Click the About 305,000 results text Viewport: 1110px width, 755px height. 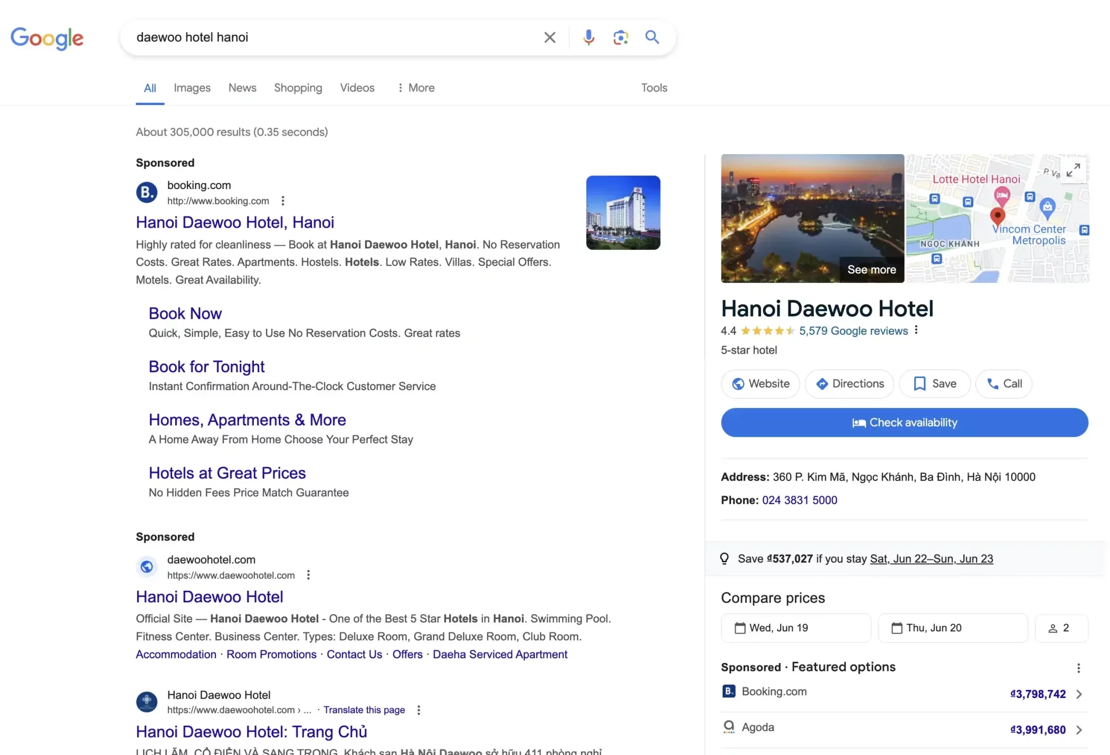232,132
